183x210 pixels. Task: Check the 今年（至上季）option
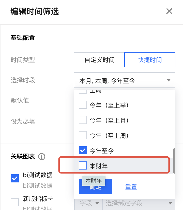pos(83,105)
